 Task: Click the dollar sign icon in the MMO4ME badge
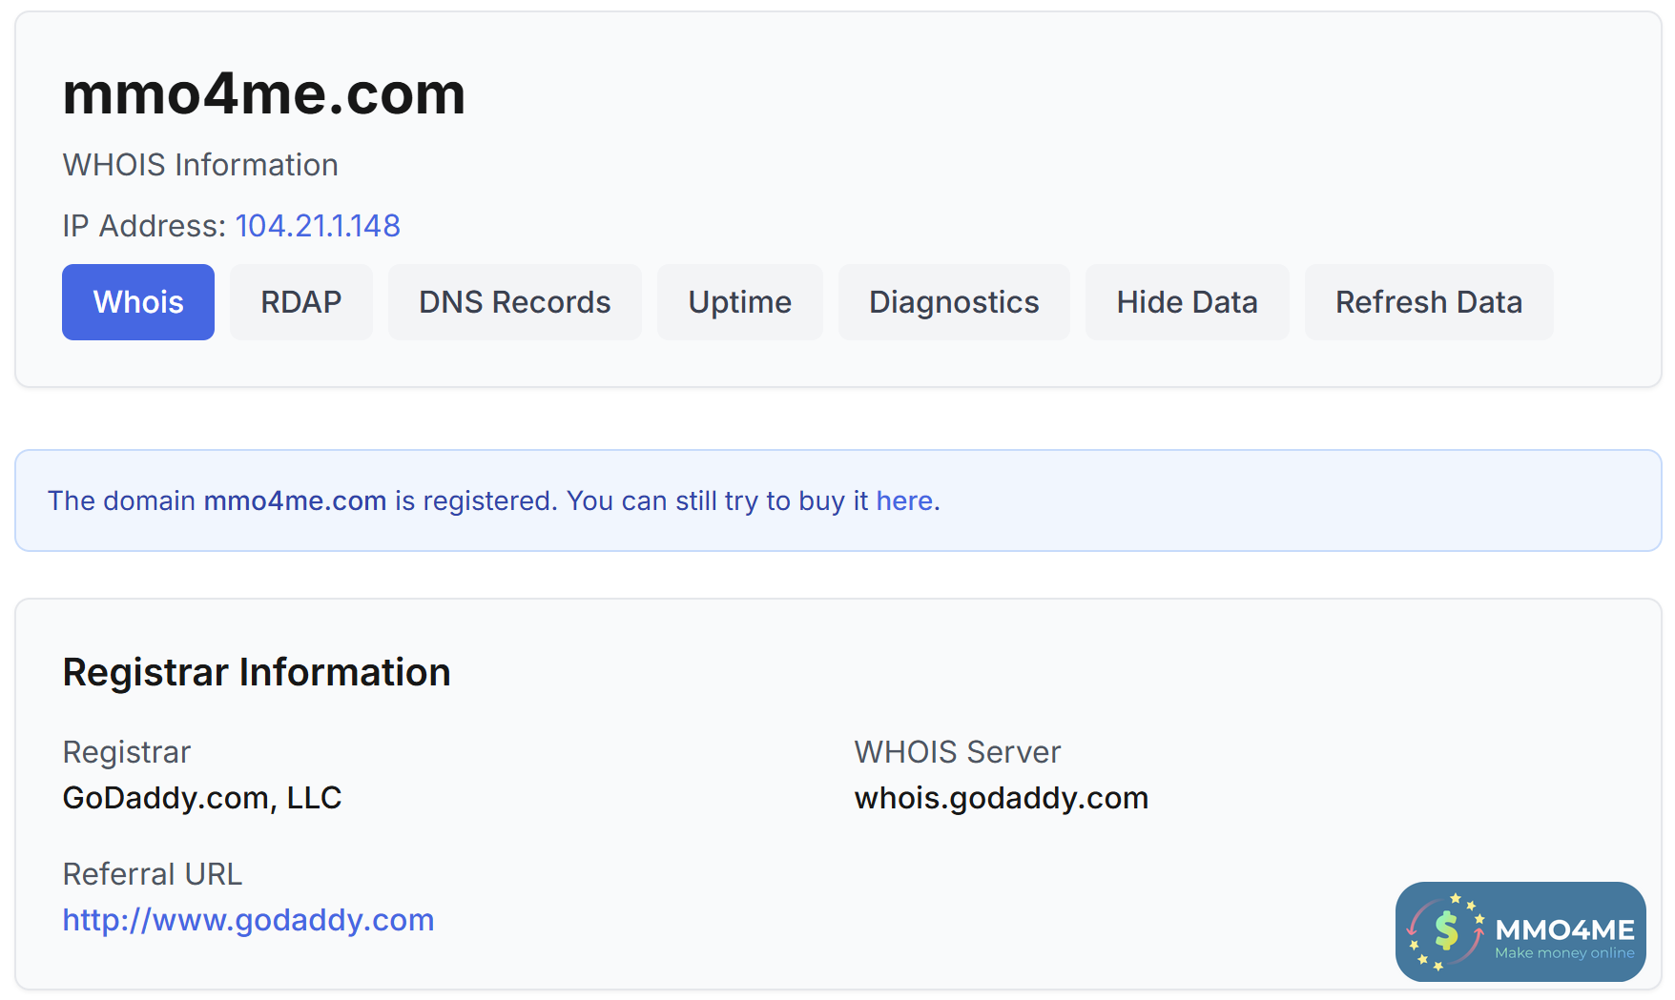(1446, 931)
